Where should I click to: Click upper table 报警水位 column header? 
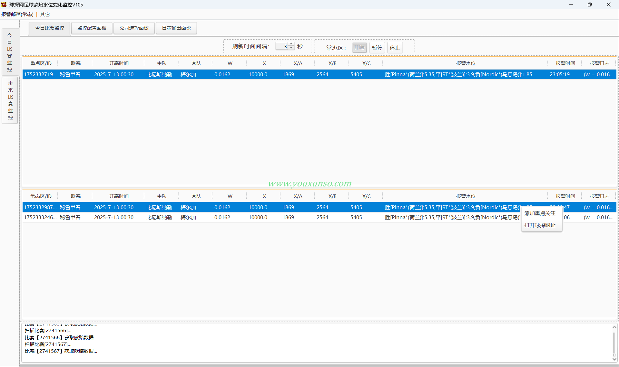(x=466, y=63)
